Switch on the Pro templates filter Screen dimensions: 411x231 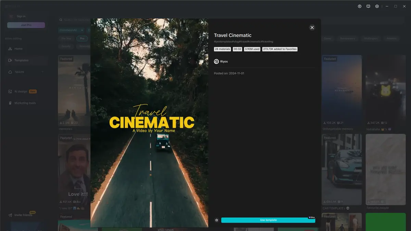82,38
